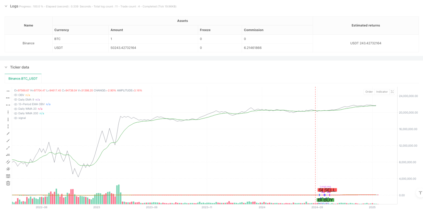Select the price line tool
Screen dimensions: 423x211
pyautogui.click(x=8, y=155)
